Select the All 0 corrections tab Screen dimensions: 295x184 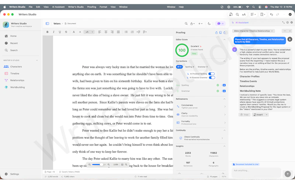(179, 67)
